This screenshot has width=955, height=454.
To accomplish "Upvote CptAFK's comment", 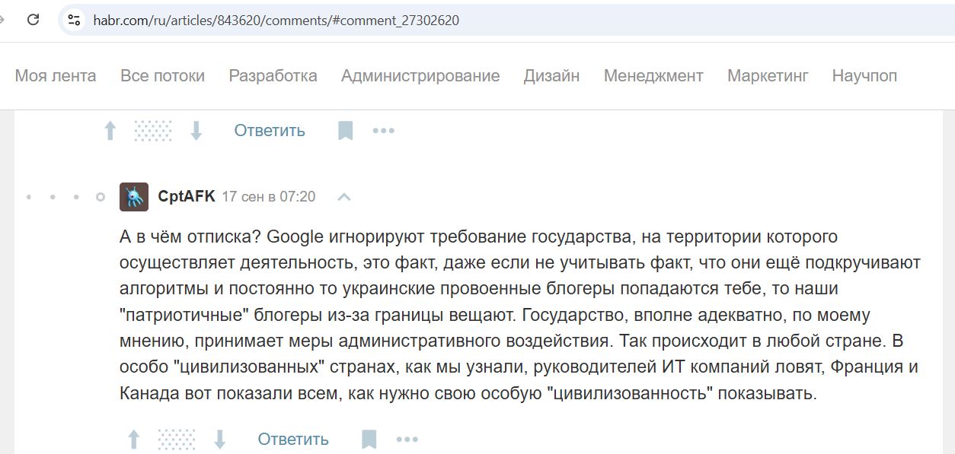I will tap(133, 439).
